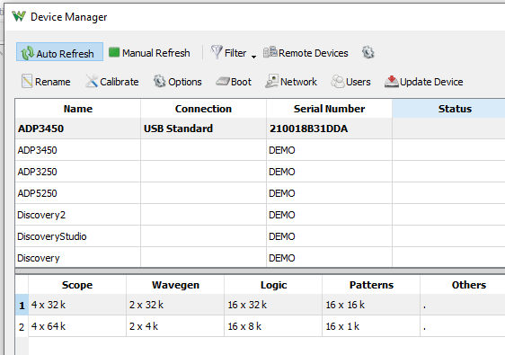
Task: Select the Discovery device row
Action: click(x=260, y=257)
